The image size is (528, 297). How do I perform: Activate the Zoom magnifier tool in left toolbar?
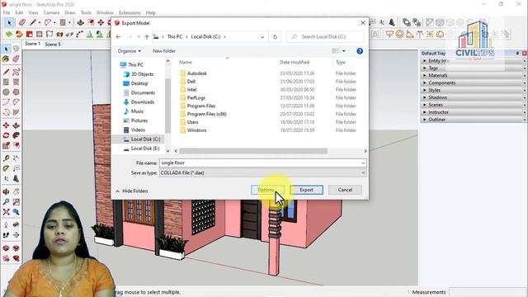(6, 202)
